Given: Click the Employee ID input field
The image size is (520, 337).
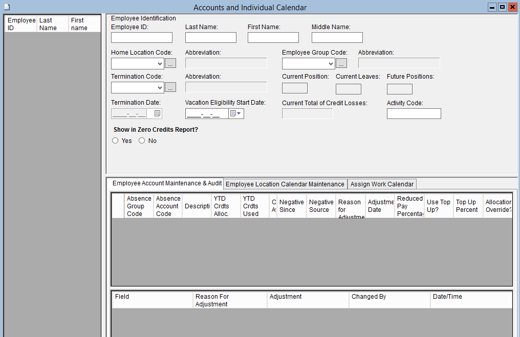Looking at the screenshot, I should point(142,37).
